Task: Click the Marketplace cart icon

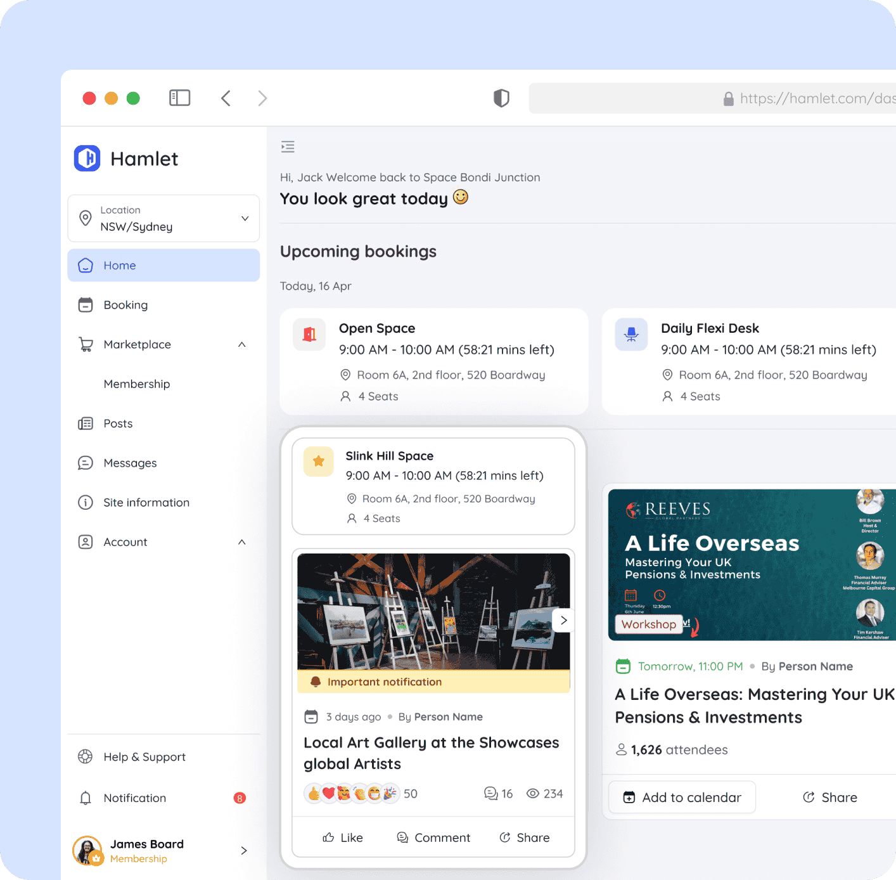Action: pos(86,344)
